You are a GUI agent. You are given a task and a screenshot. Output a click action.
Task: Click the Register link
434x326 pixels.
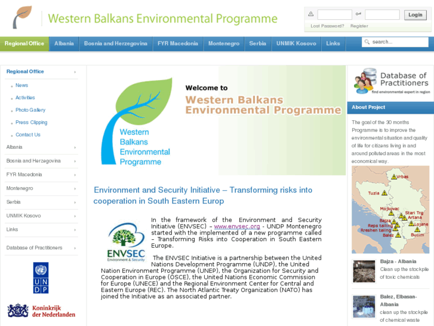tap(359, 26)
